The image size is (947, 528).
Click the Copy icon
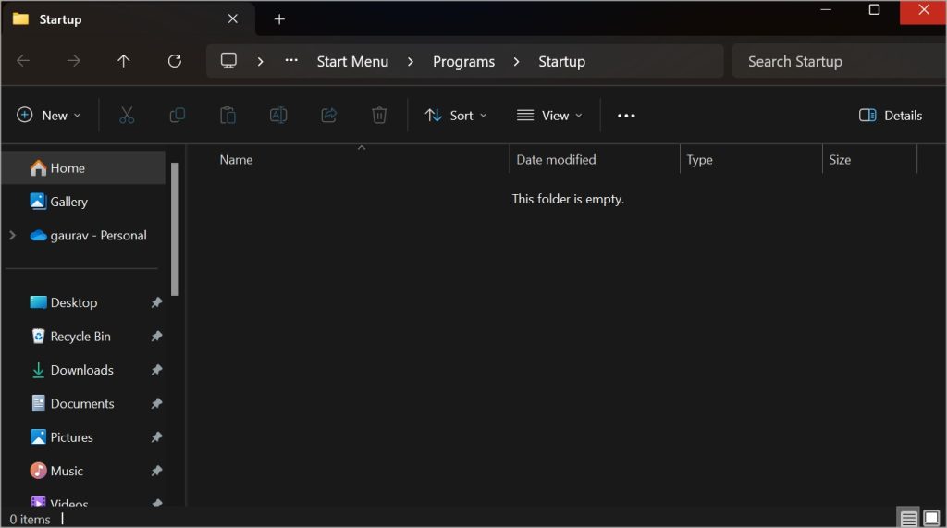(x=177, y=116)
